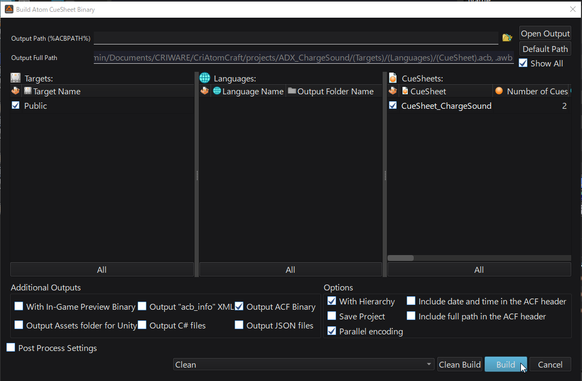The height and width of the screenshot is (381, 582).
Task: Click the sort icon left of CueSheet column
Action: coord(393,91)
